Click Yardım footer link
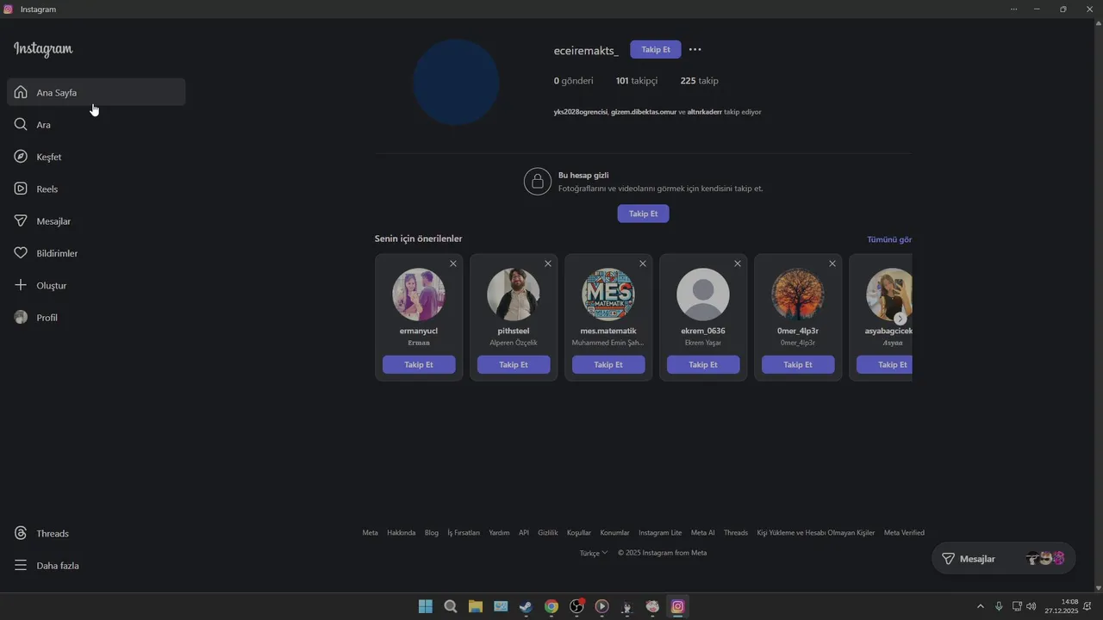This screenshot has width=1103, height=620. [x=499, y=533]
